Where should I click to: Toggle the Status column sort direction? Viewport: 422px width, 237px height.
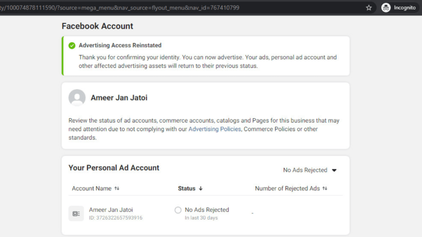point(201,188)
